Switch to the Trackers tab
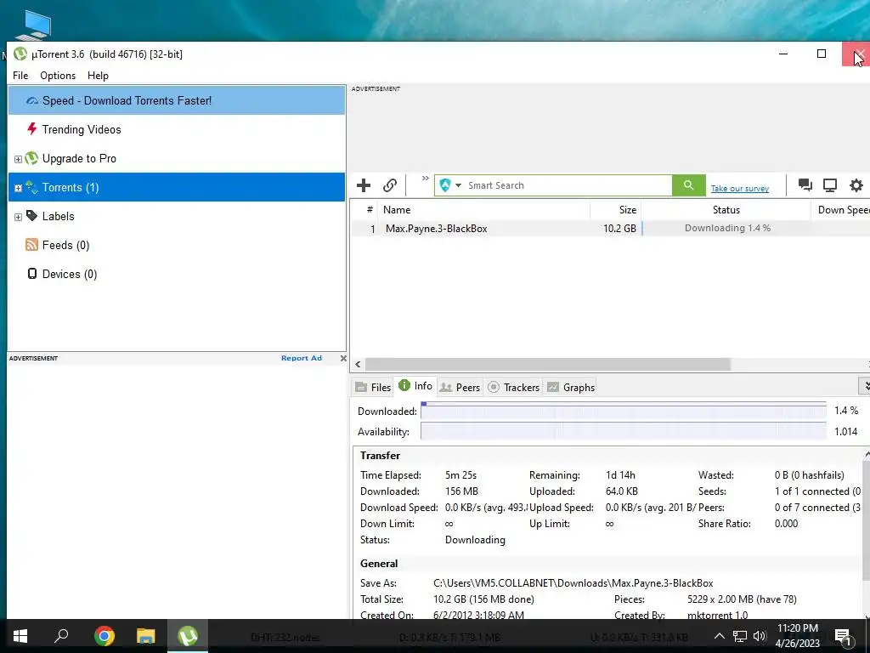 (514, 387)
